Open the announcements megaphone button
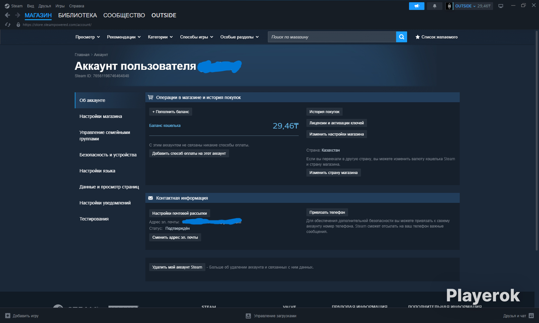539x323 pixels. 416,6
